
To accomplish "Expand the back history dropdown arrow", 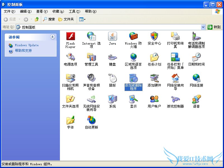I will pyautogui.click(x=19, y=19).
